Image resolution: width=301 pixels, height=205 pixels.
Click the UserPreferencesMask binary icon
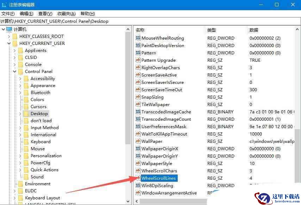[138, 126]
